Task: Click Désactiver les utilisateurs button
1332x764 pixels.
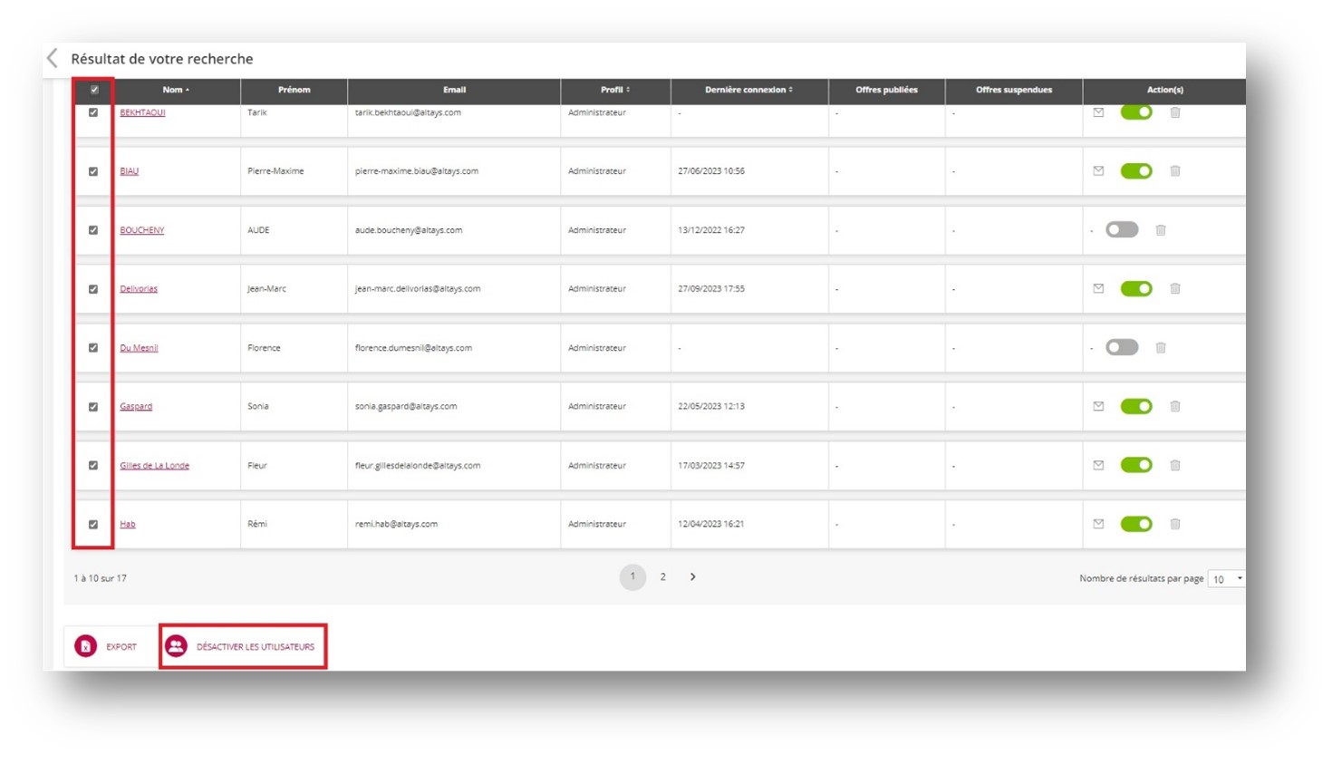Action: click(243, 646)
